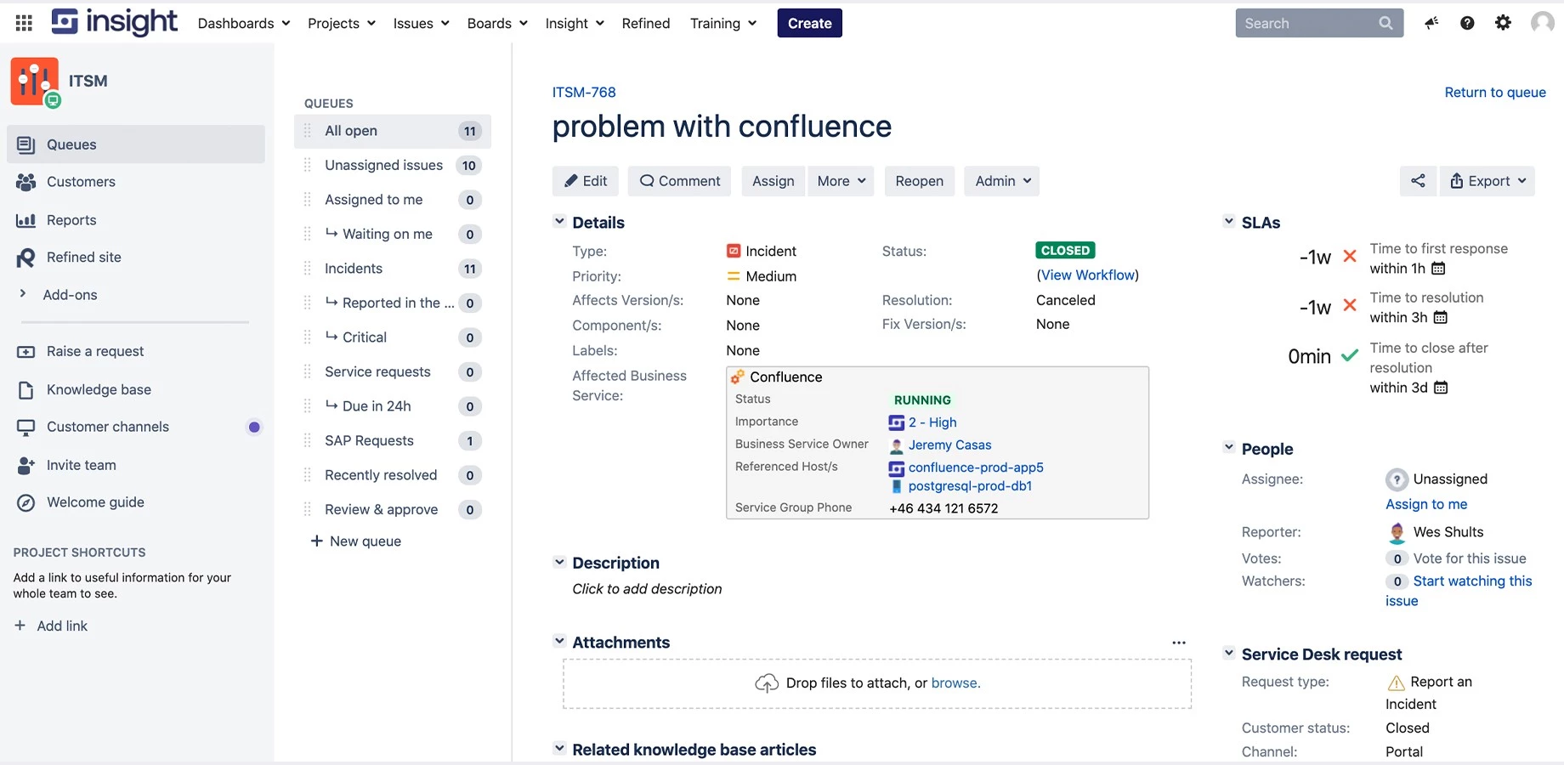Viewport: 1564px width, 765px height.
Task: Collapse the Attachments section
Action: (559, 642)
